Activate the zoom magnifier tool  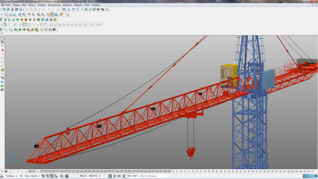[x=33, y=15]
